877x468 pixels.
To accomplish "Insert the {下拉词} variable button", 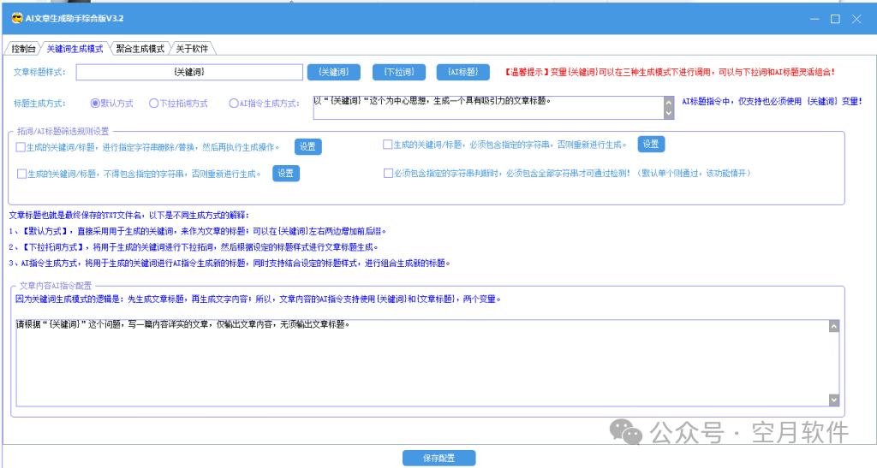I will (399, 72).
